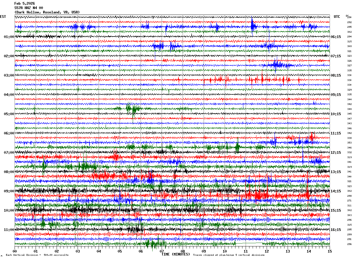Click the DC offset value '311'

349,206
